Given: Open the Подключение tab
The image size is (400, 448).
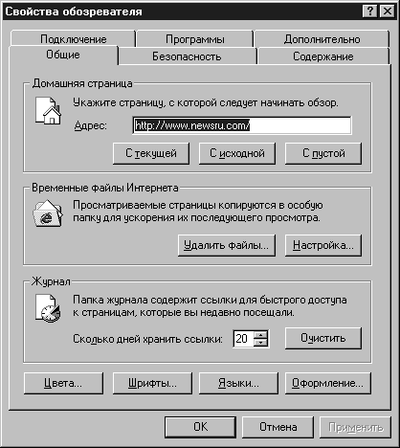Looking at the screenshot, I should pos(73,39).
